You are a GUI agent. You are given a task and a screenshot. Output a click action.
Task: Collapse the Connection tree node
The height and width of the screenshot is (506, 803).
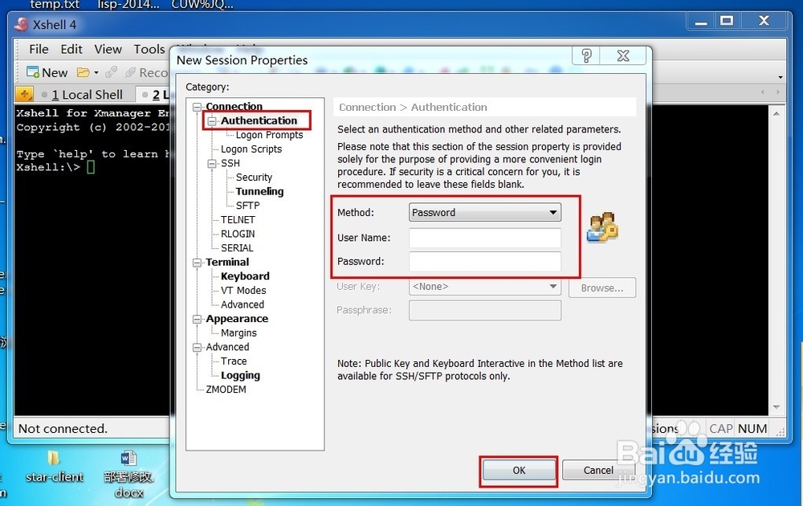pos(198,107)
